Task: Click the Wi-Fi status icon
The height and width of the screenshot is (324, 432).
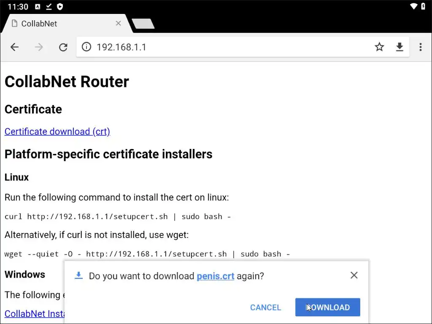Action: pos(413,6)
